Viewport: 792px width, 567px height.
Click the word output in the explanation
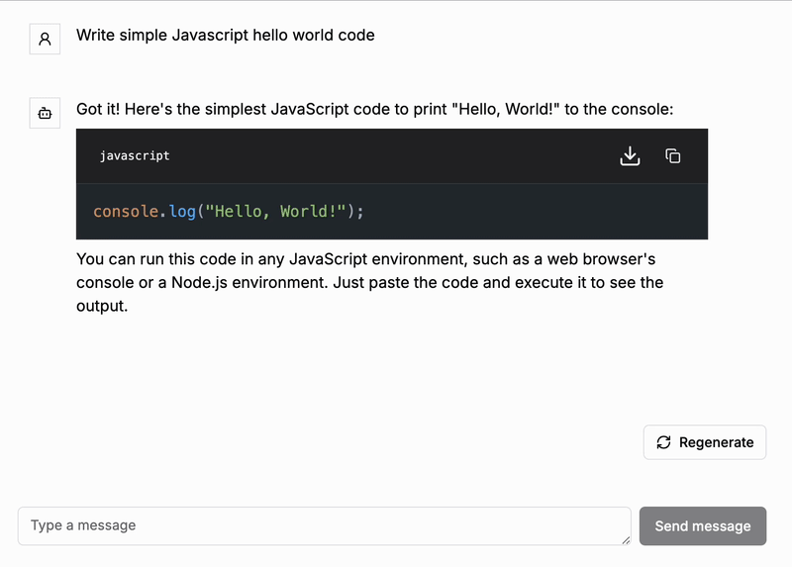coord(102,306)
